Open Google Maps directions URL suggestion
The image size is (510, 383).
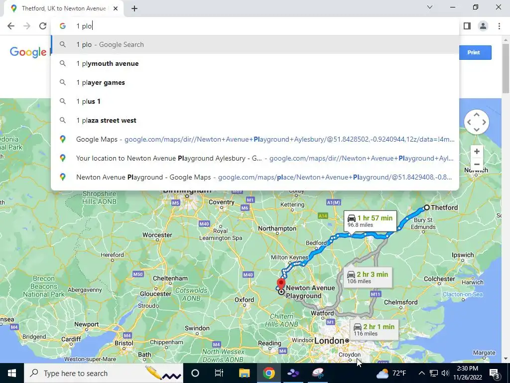click(255, 139)
